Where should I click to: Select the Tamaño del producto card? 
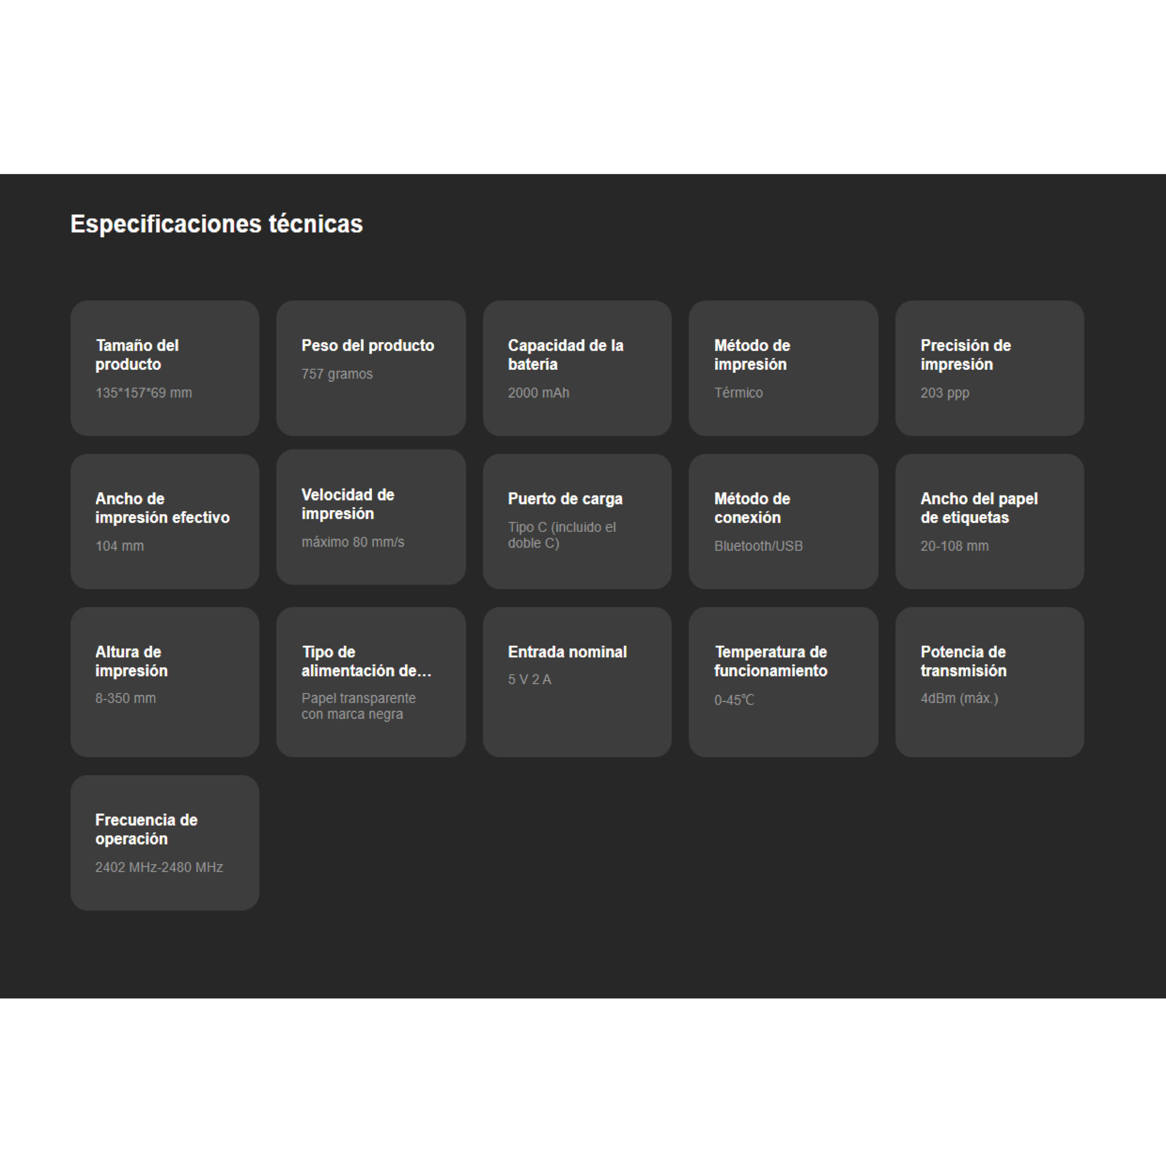[x=164, y=368]
